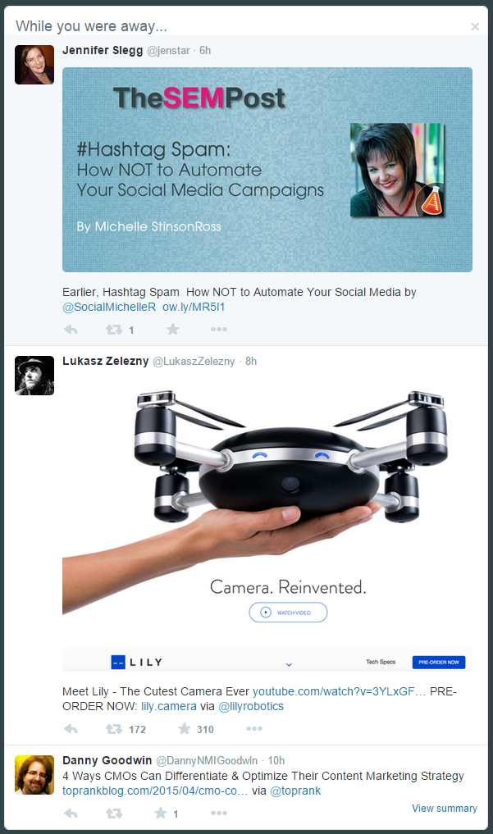Retweet the Lily camera tweet
Screen dimensions: 493x834
[114, 729]
